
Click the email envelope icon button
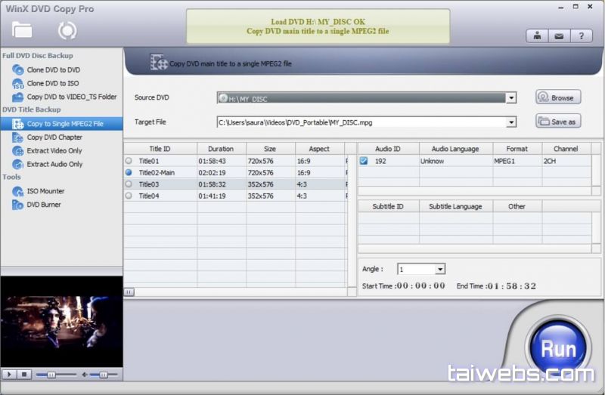click(x=559, y=35)
